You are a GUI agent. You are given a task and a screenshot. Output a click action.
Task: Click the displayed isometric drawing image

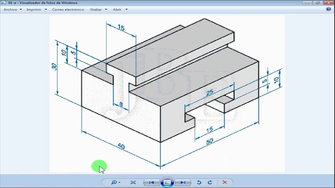point(167,94)
